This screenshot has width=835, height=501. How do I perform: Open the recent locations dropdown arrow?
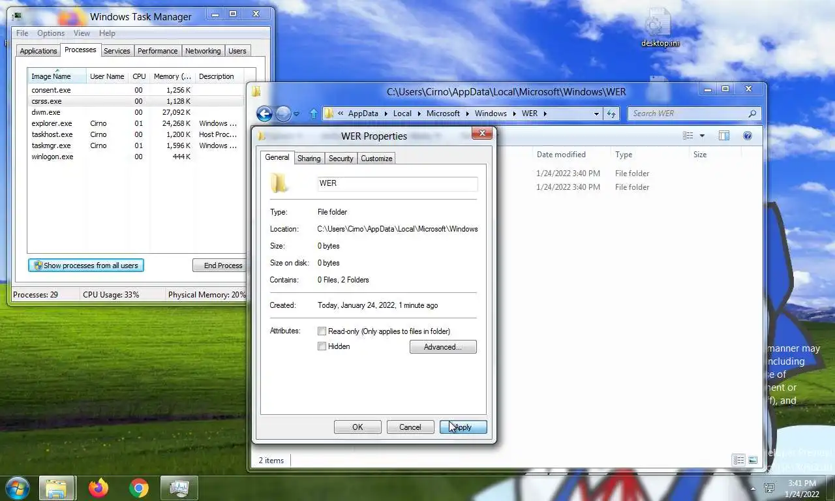point(296,114)
